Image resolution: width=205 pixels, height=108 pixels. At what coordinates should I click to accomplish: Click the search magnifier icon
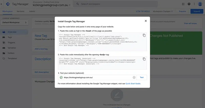click(78, 4)
